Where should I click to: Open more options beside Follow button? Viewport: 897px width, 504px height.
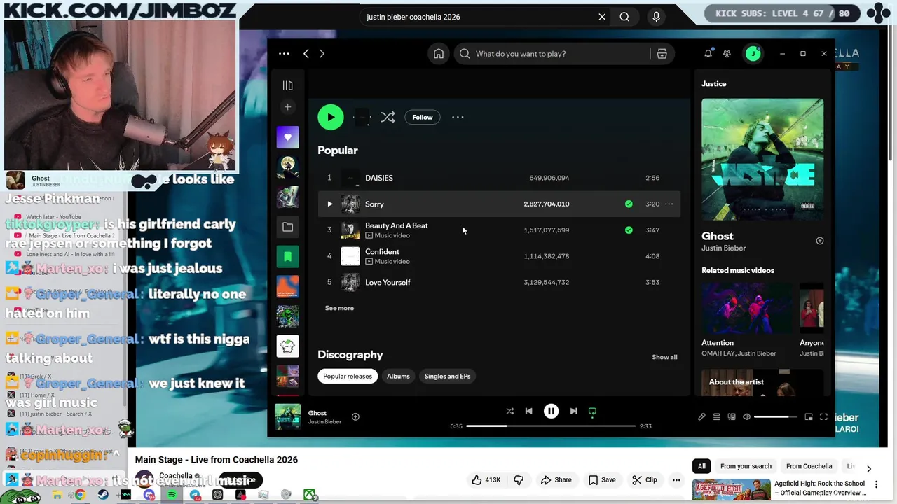point(458,117)
